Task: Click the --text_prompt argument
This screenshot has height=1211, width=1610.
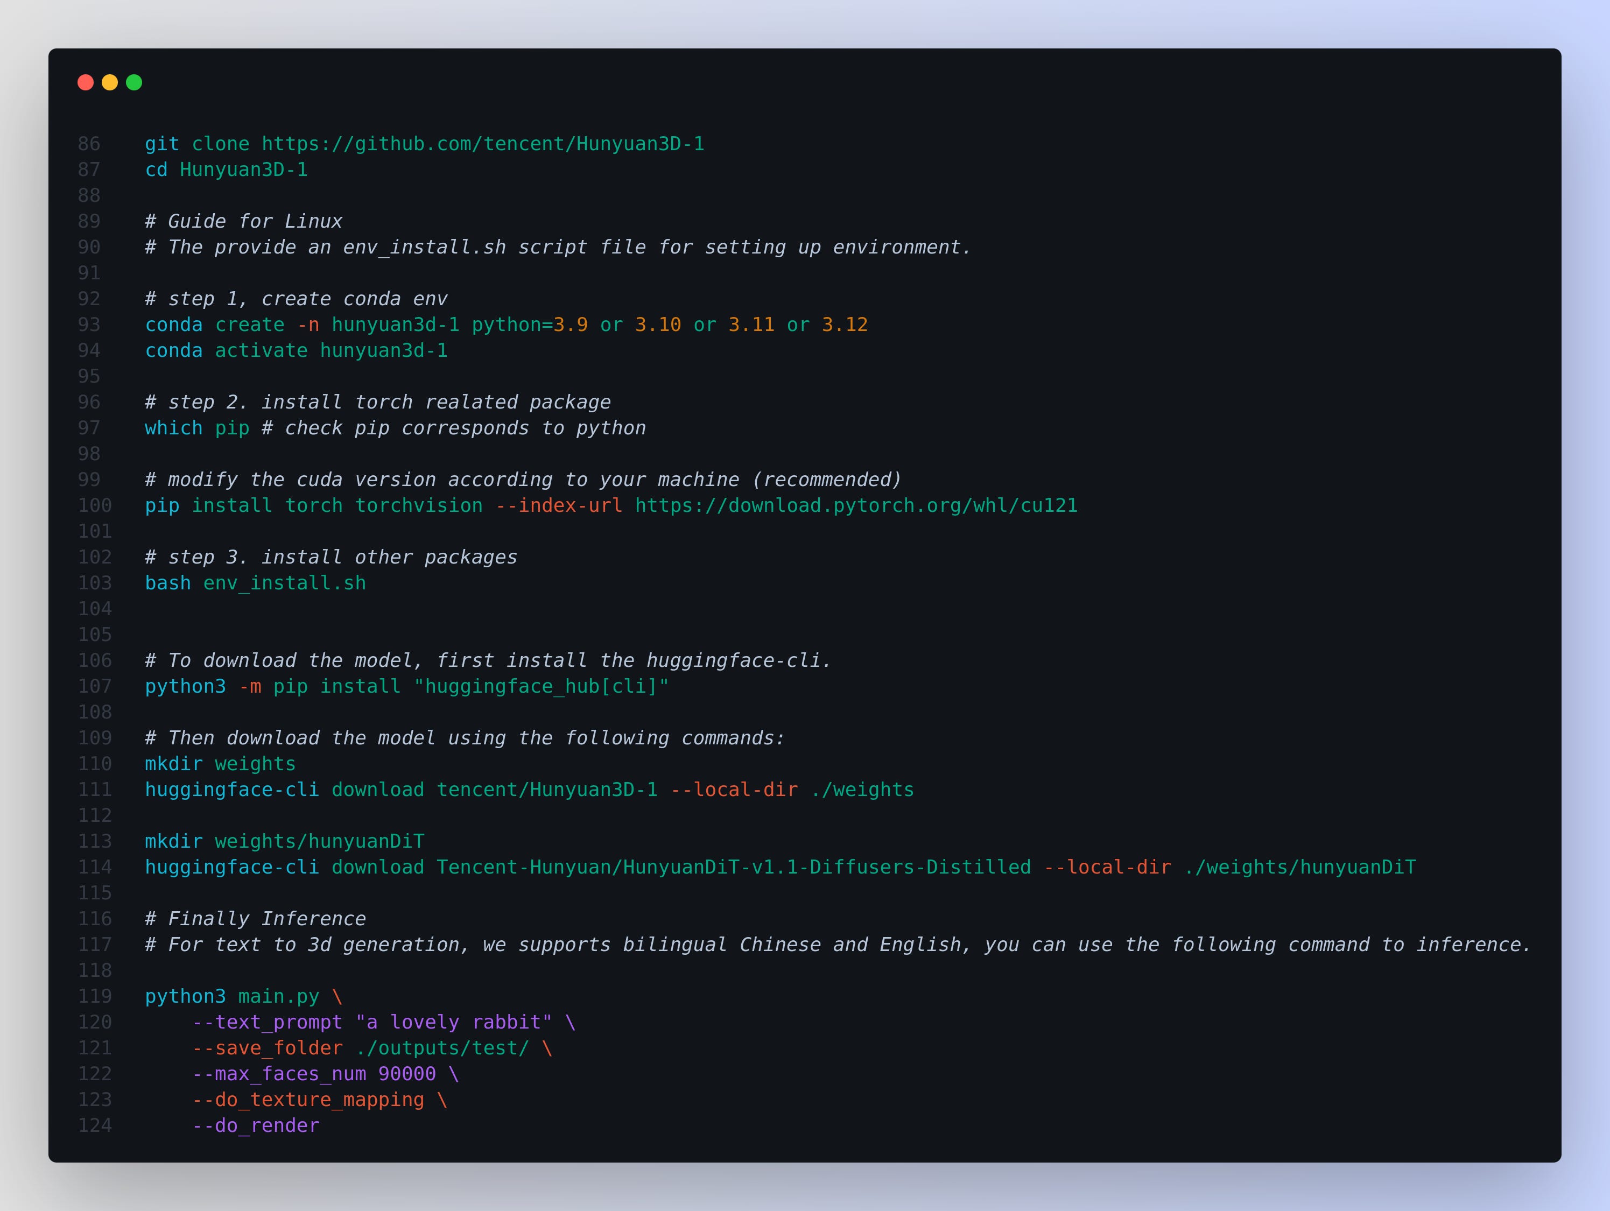Action: click(x=266, y=1023)
